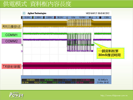Click the Agilent Technologies starburst logo
Image resolution: width=133 pixels, height=100 pixels.
click(x=24, y=13)
